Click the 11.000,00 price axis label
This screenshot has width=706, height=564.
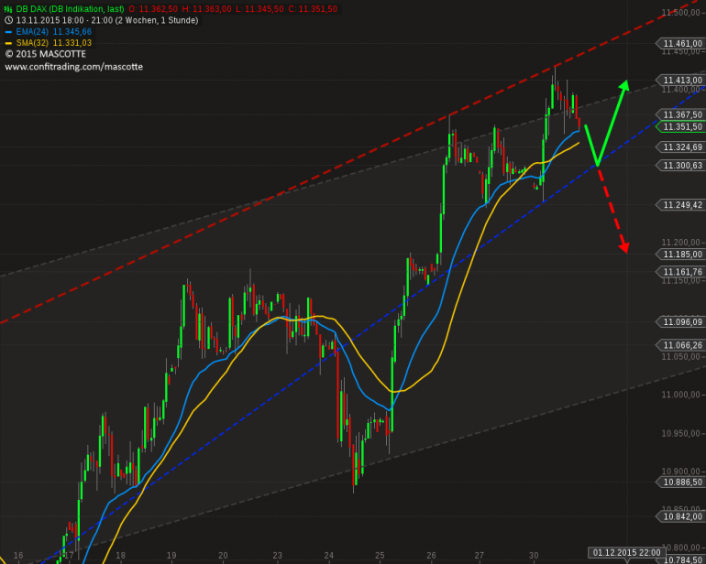click(x=680, y=395)
